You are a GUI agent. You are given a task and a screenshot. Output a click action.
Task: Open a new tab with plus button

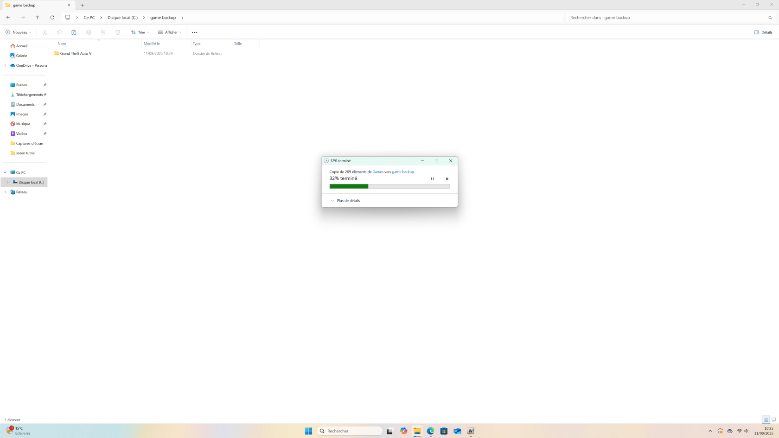[83, 5]
